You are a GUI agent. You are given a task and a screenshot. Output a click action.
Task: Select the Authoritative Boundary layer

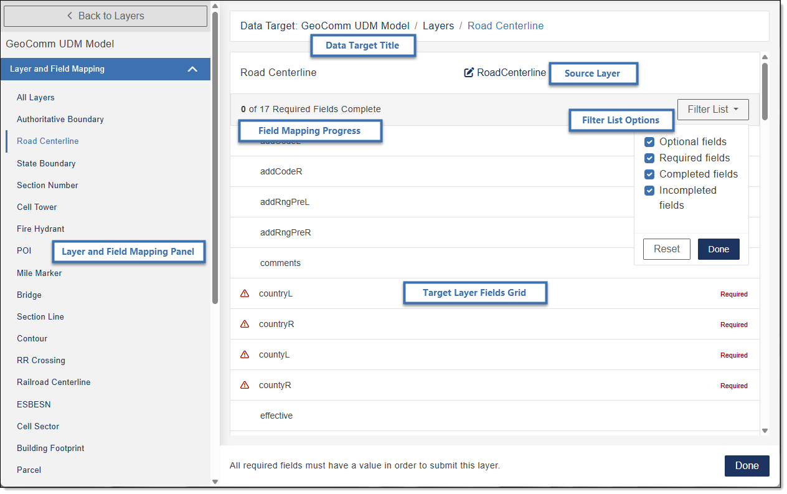coord(60,120)
